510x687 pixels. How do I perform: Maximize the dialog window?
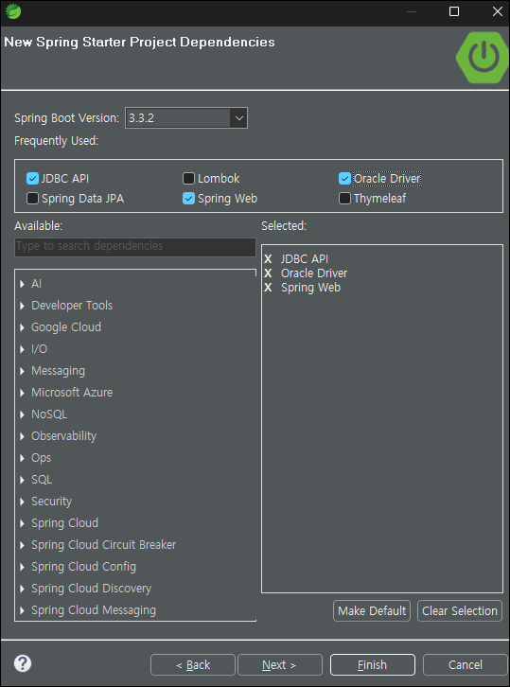tap(454, 11)
